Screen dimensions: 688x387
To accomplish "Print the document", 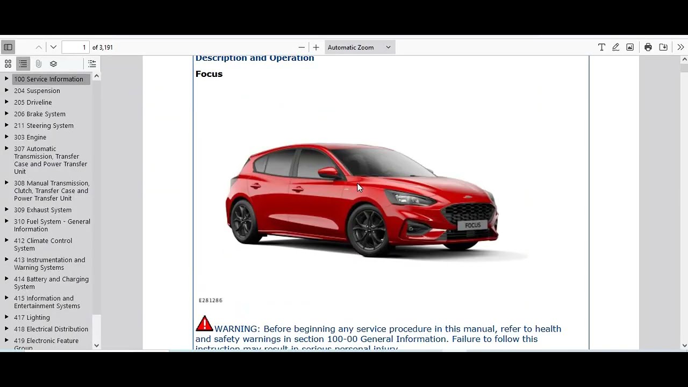I will (x=648, y=47).
